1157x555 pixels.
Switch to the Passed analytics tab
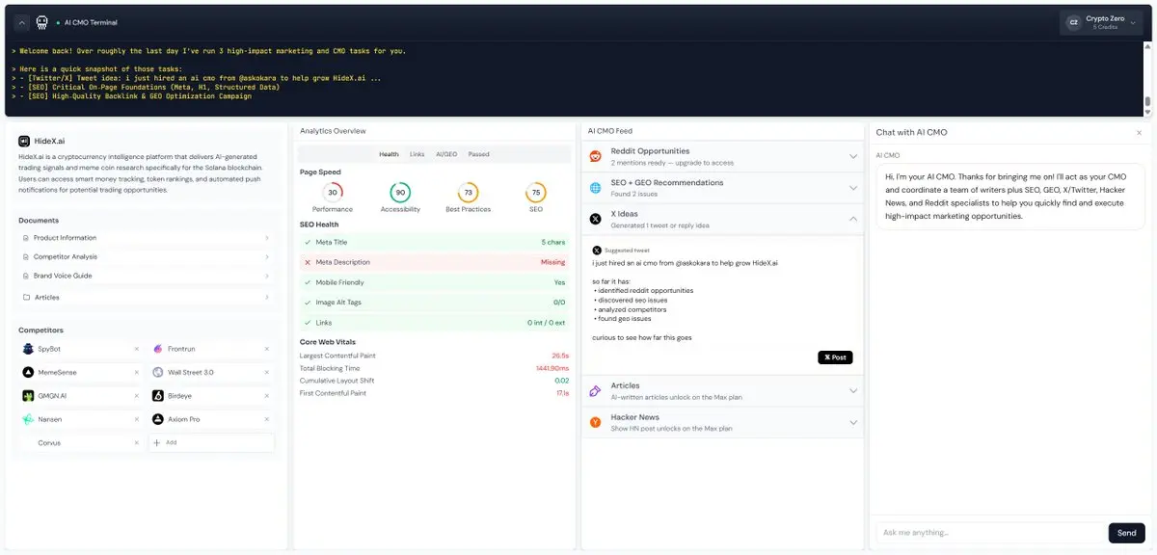pyautogui.click(x=478, y=154)
